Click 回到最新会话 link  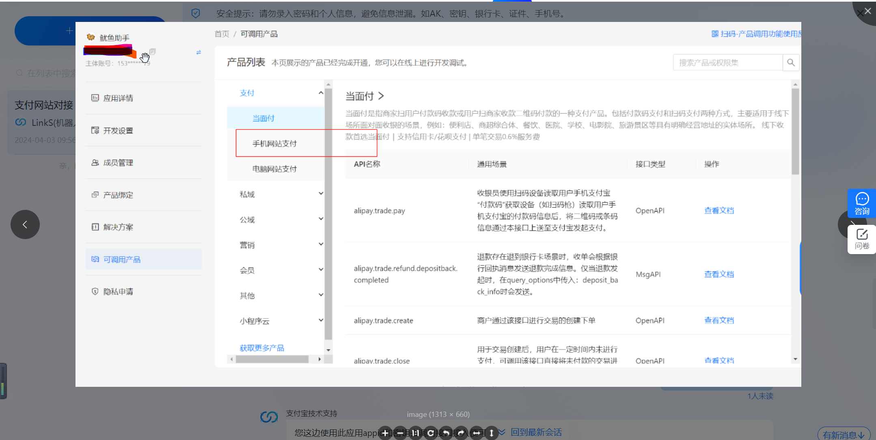tap(536, 432)
